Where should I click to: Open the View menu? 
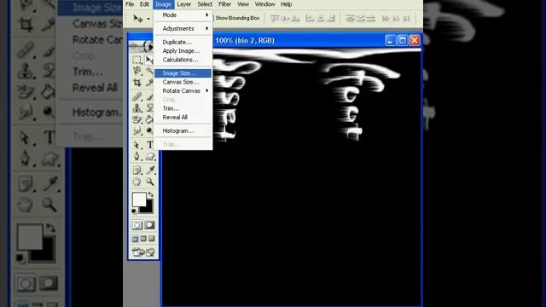tap(243, 4)
